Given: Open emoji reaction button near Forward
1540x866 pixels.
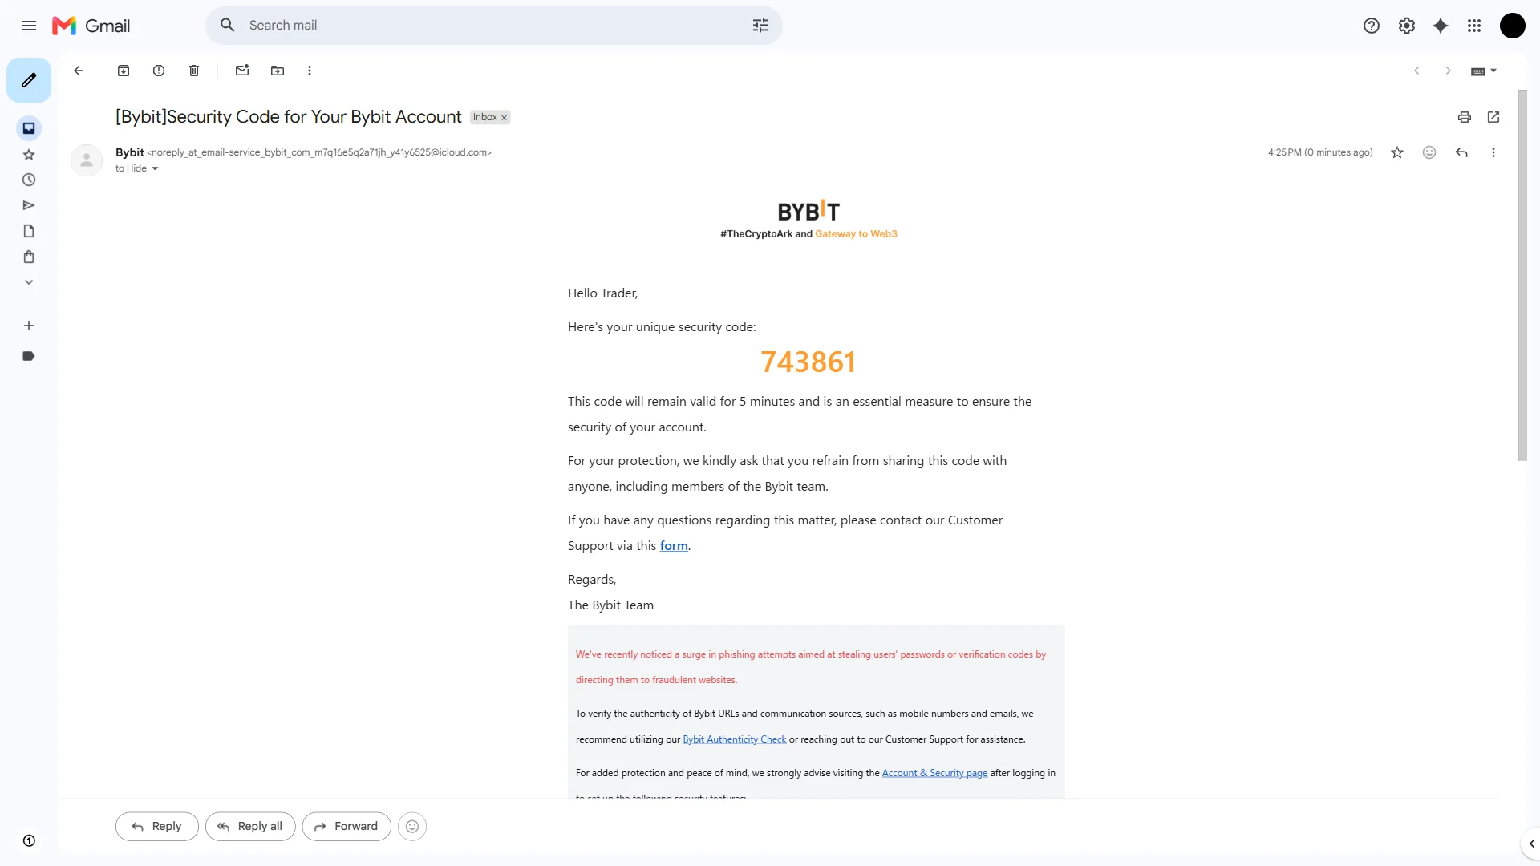Looking at the screenshot, I should [412, 827].
